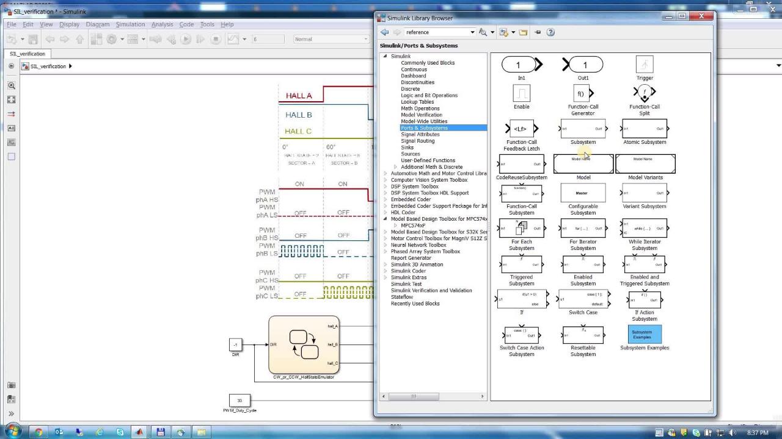This screenshot has width=782, height=439.
Task: Select the Subsystem Examples block
Action: coord(645,335)
